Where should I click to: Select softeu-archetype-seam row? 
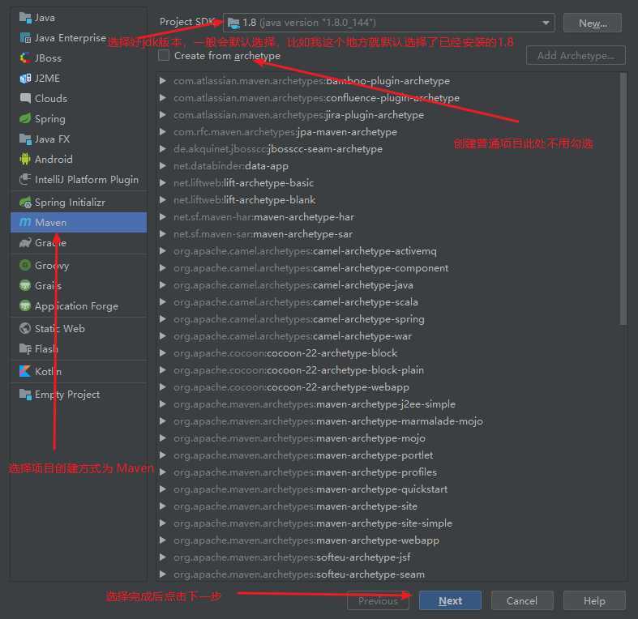(x=388, y=574)
